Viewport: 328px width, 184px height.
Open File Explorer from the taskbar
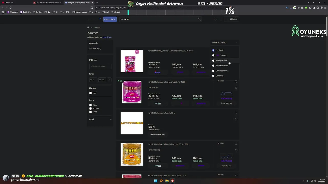click(167, 181)
